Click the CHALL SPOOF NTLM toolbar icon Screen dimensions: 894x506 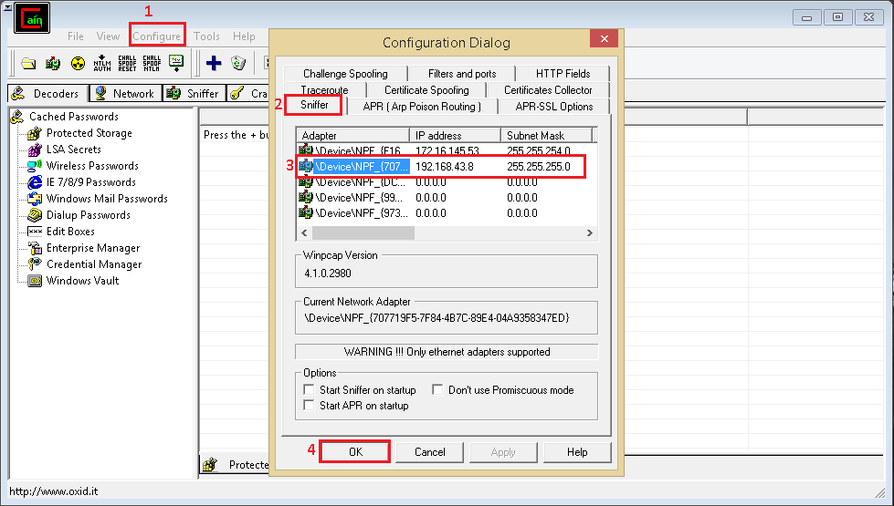click(152, 63)
